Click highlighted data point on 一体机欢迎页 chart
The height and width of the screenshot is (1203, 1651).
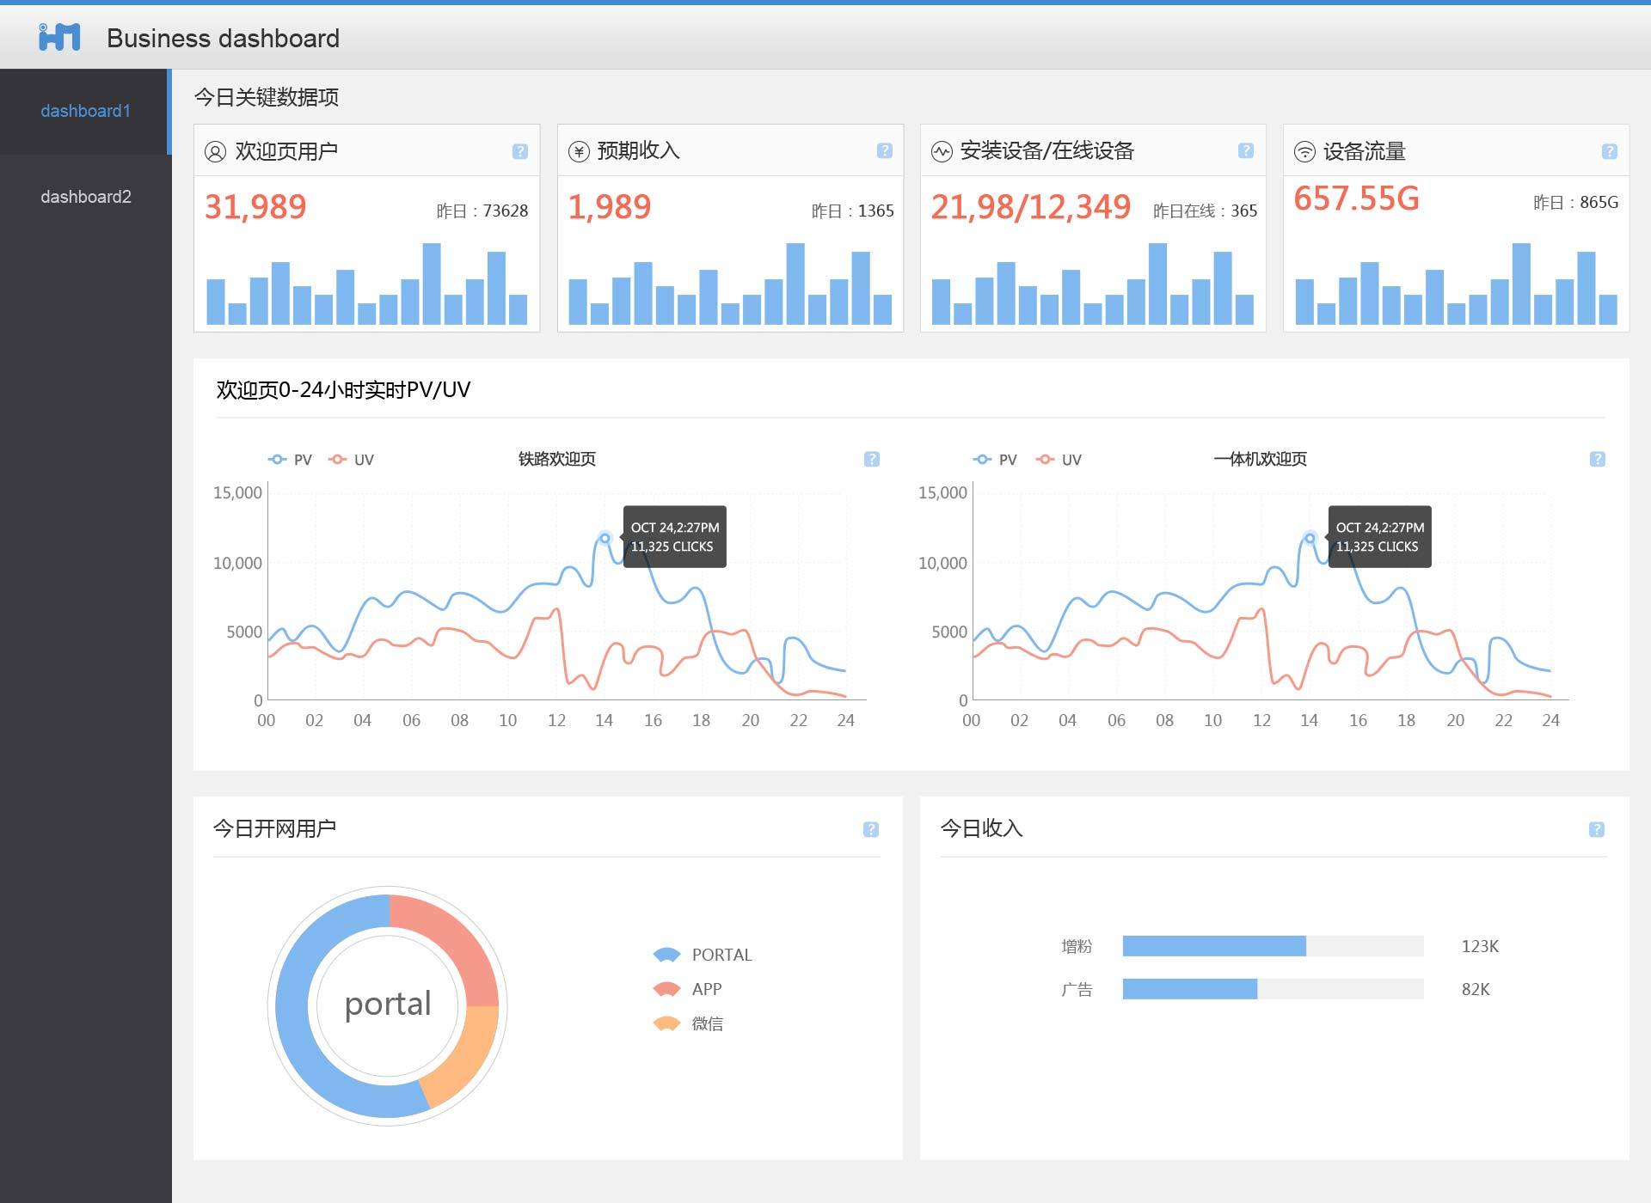pos(1310,538)
